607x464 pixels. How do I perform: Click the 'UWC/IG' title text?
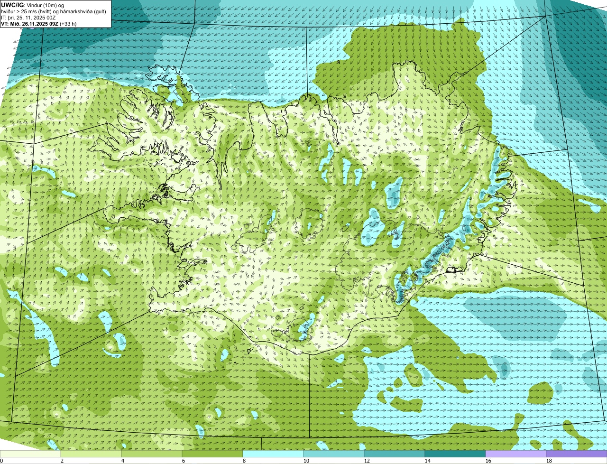(12, 4)
